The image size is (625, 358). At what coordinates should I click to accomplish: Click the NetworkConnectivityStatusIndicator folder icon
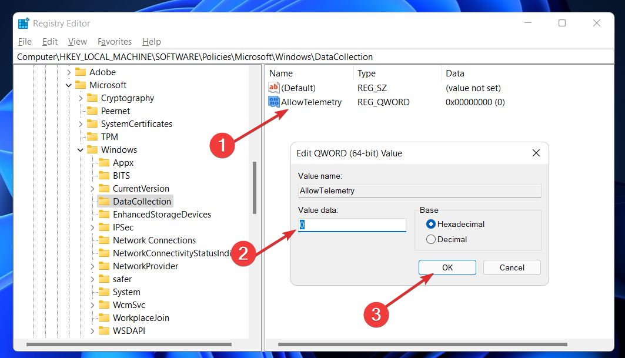[104, 253]
